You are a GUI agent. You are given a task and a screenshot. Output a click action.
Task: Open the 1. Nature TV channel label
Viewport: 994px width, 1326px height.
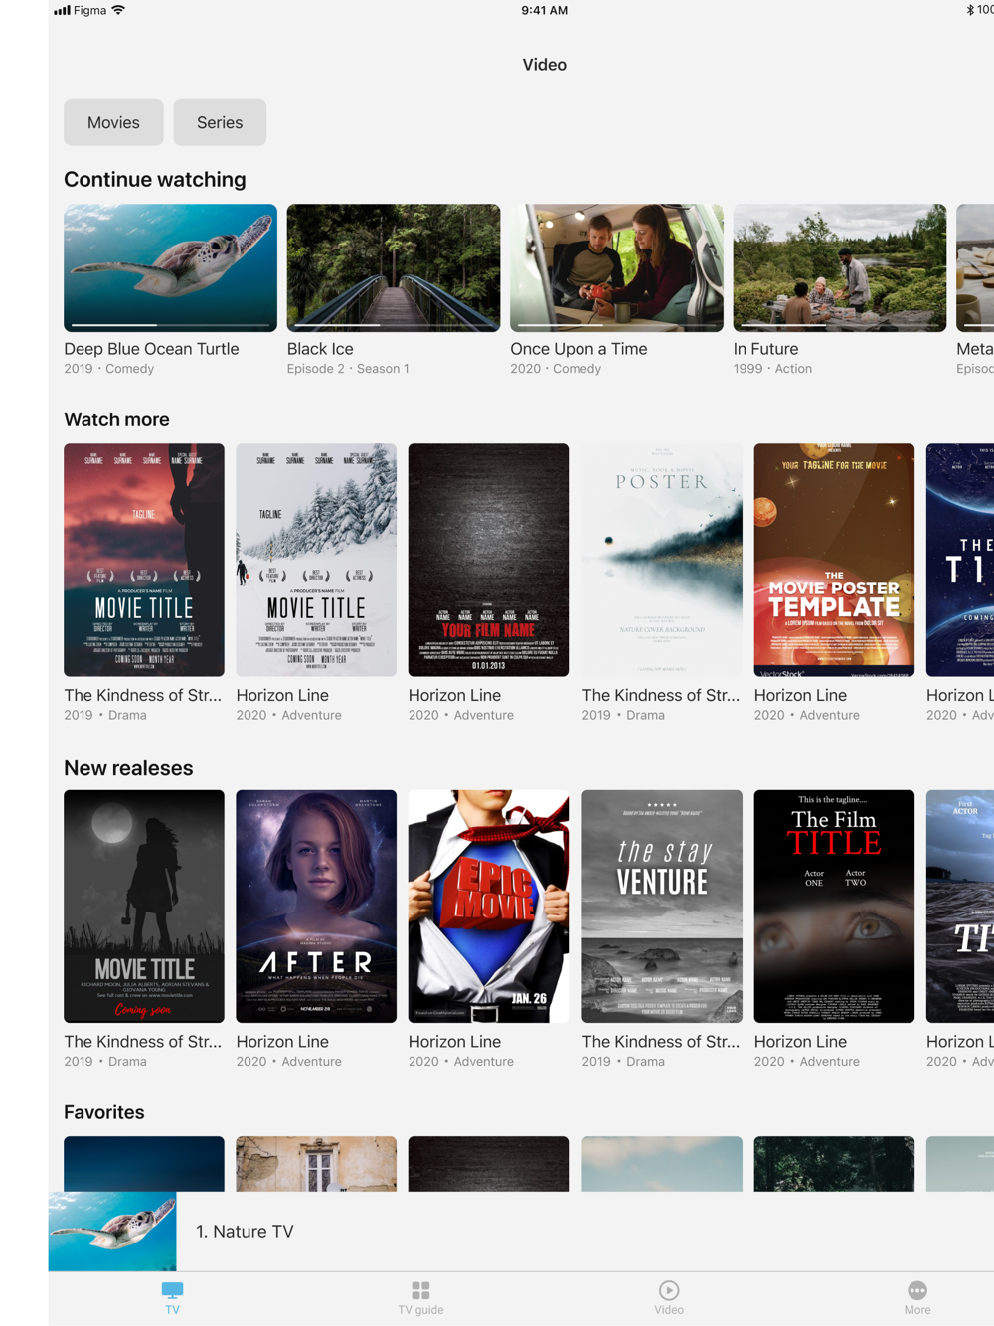245,1232
